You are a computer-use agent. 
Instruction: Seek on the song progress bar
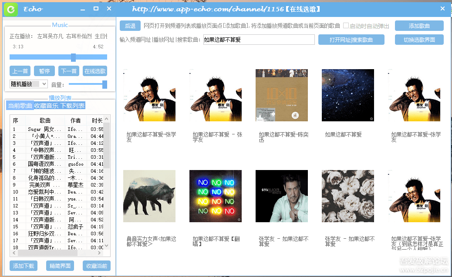click(58, 57)
